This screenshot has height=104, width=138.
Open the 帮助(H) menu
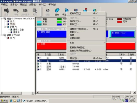52,4
